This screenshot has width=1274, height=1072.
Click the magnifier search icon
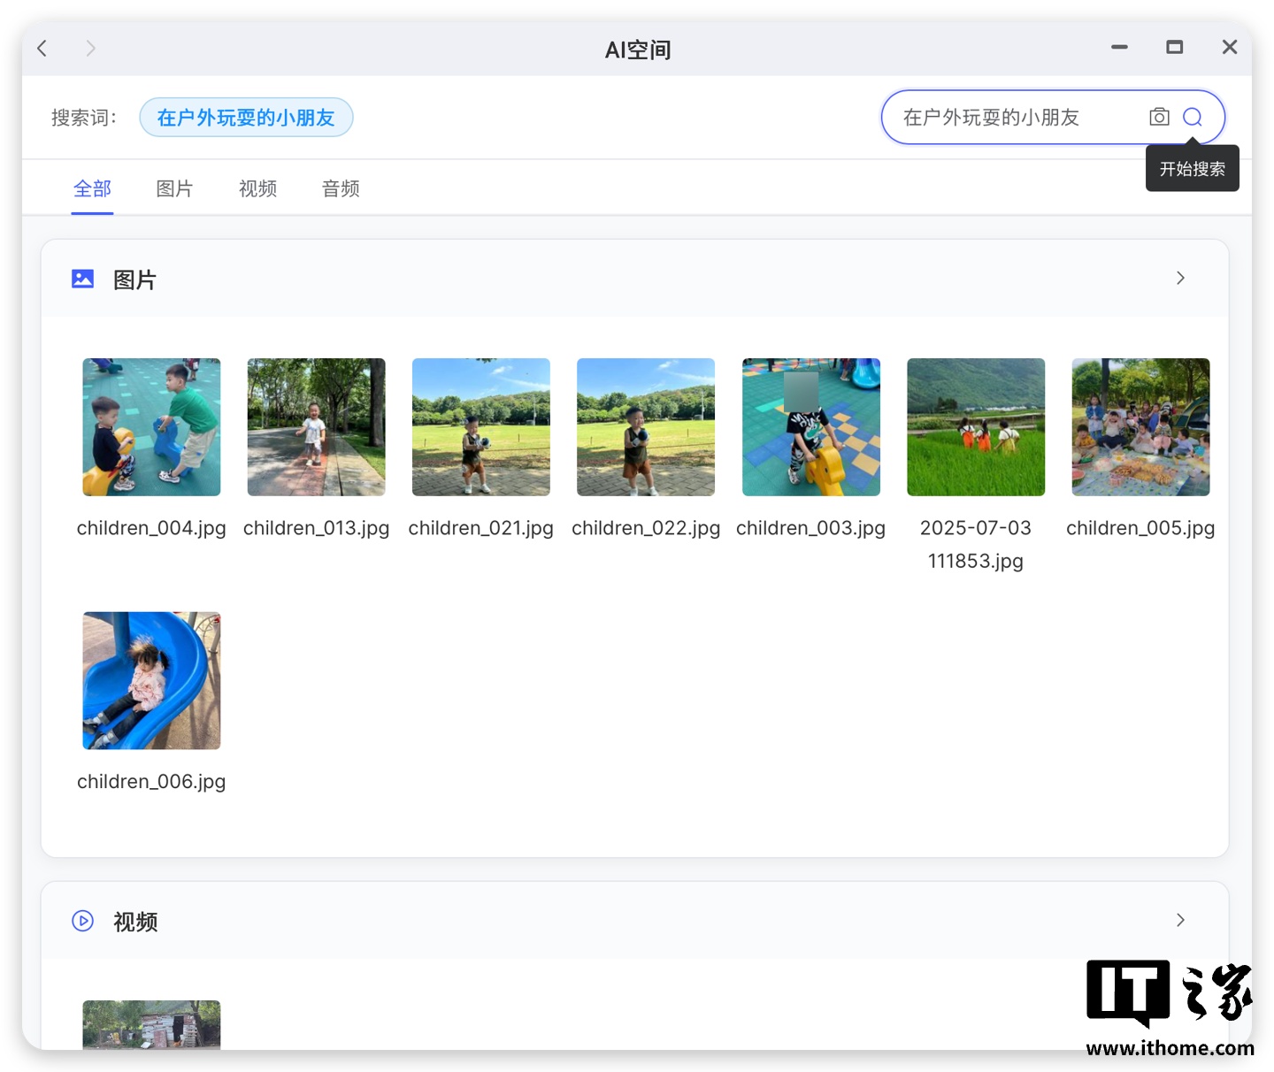(x=1193, y=117)
